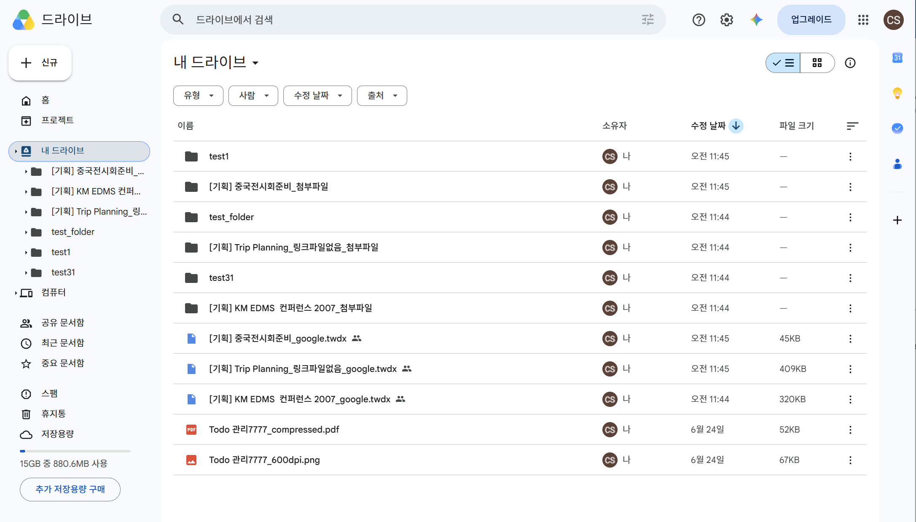Open 프로젝트 in sidebar
Screen dimensions: 916x522
tap(79, 121)
